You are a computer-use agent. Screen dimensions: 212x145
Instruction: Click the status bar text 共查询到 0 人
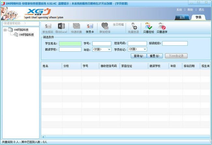10,142
